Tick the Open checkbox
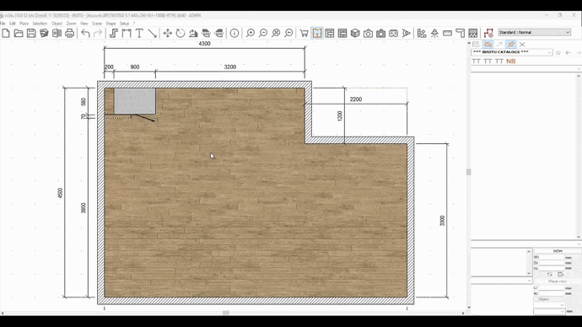 536,299
